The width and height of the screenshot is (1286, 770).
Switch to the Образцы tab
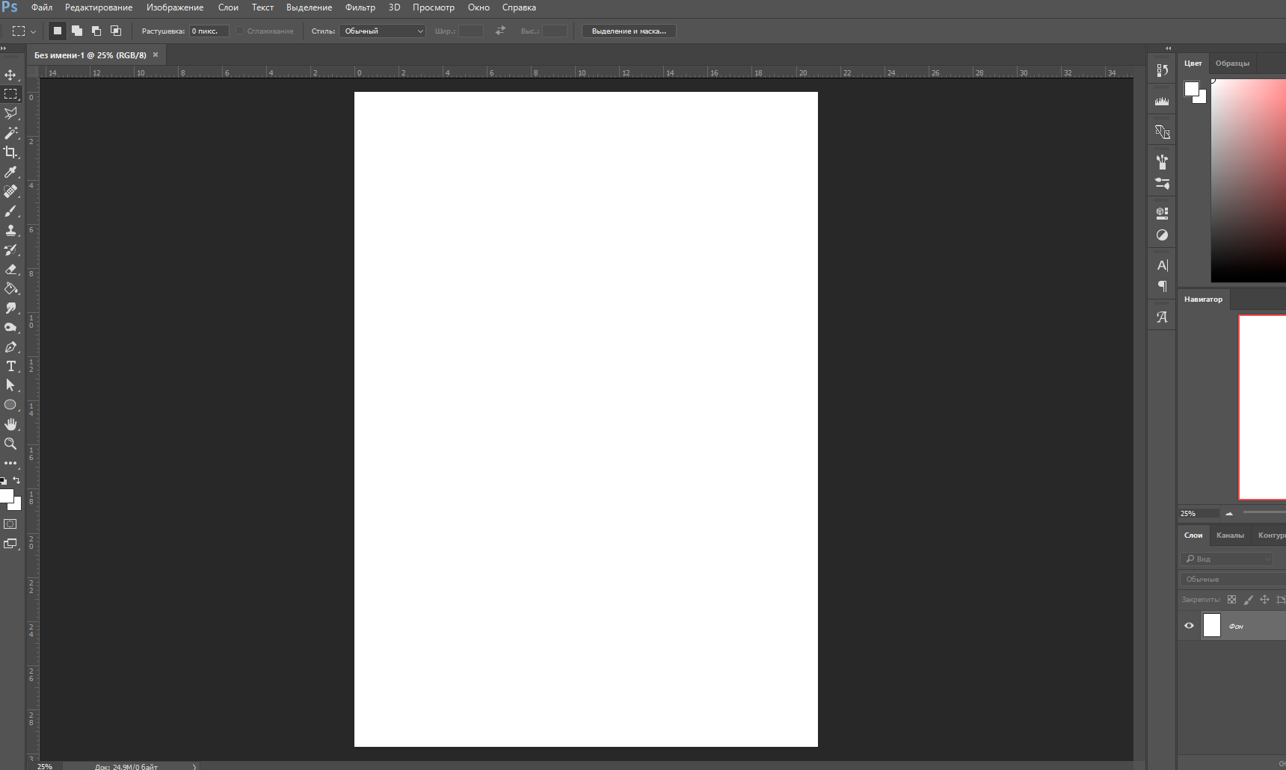[x=1232, y=63]
